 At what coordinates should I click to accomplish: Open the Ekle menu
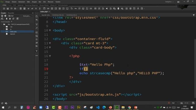[x=28, y=2]
